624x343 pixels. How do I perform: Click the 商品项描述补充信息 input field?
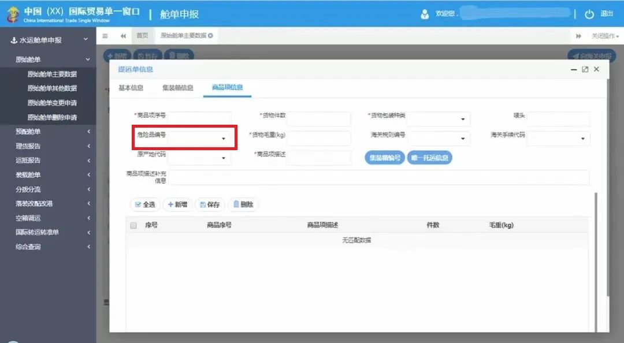tap(378, 177)
